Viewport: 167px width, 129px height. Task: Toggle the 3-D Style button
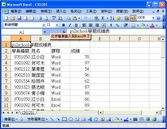[154, 119]
